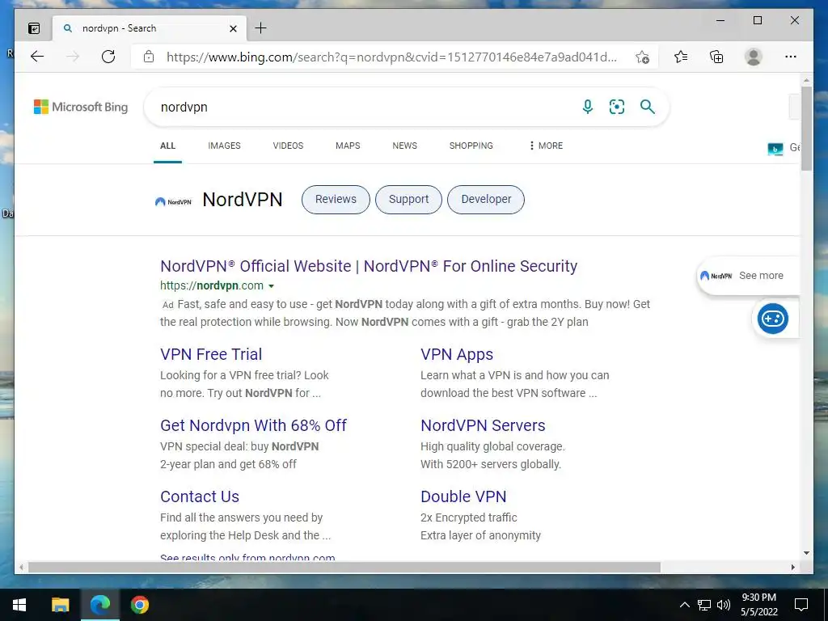
Task: Open a new browser tab
Action: (x=261, y=28)
